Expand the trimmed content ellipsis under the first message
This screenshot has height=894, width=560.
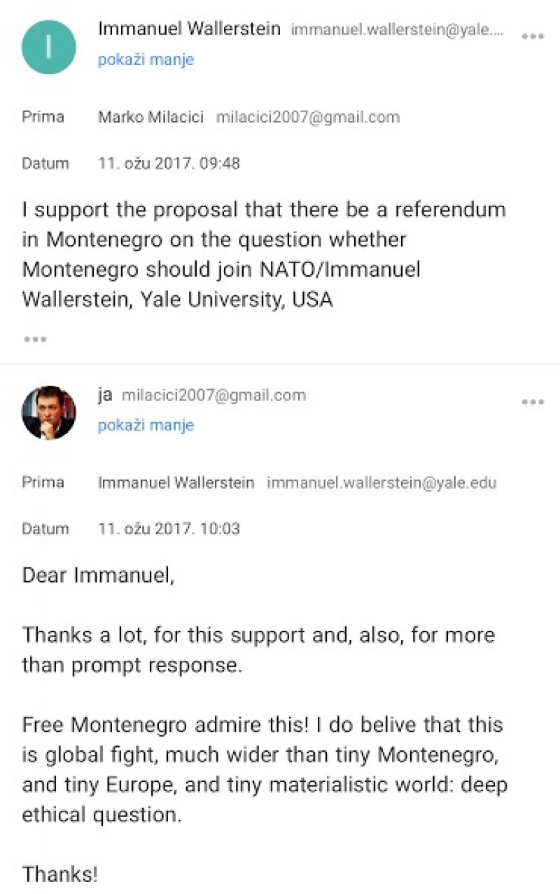pyautogui.click(x=35, y=340)
